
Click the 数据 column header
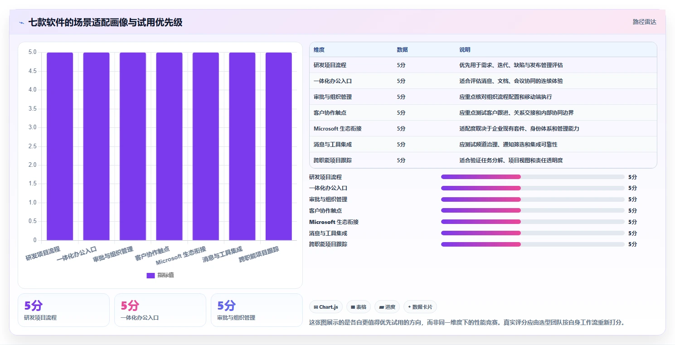pyautogui.click(x=402, y=50)
